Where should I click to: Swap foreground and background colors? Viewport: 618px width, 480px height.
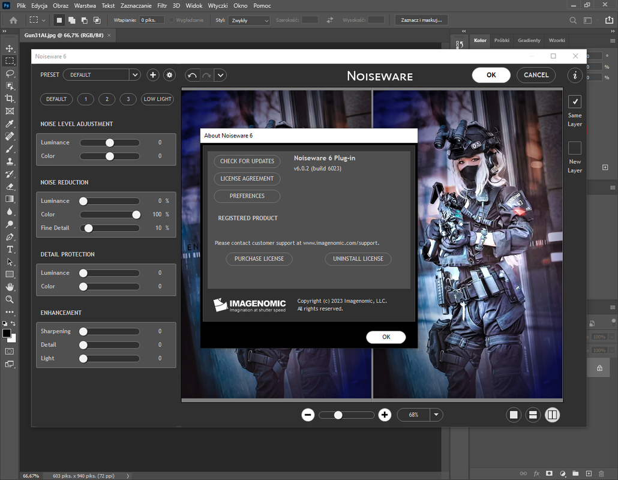click(13, 323)
